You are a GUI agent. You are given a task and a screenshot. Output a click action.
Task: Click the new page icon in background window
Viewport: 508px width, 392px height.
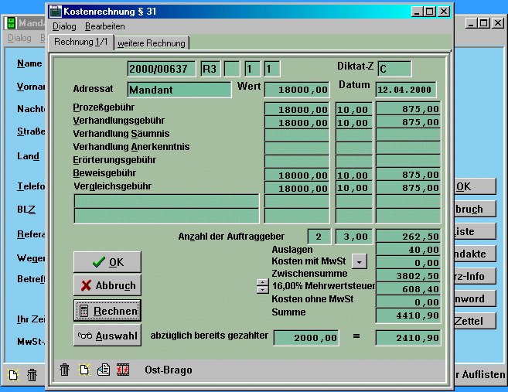coord(13,375)
